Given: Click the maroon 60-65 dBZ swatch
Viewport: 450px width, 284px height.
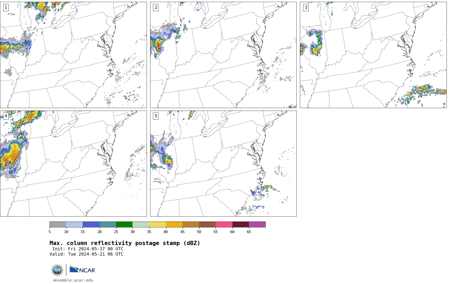Looking at the screenshot, I should 240,225.
